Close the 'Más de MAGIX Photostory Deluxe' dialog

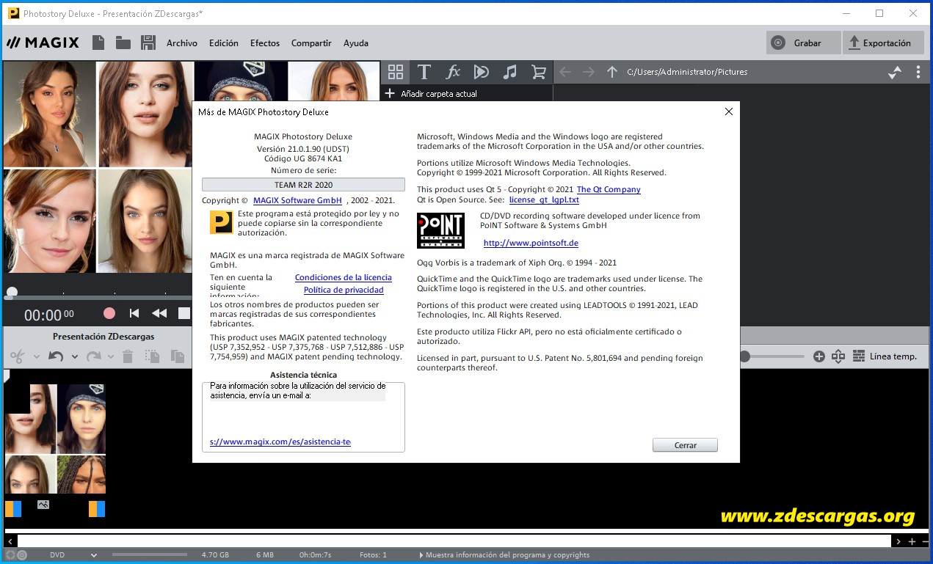point(728,112)
